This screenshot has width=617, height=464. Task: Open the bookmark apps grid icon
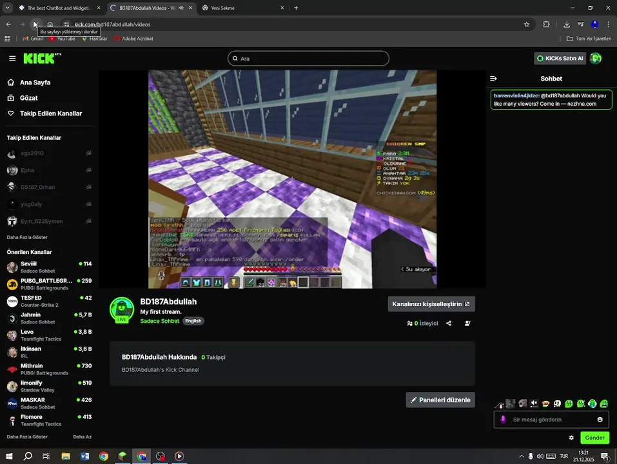(8, 39)
